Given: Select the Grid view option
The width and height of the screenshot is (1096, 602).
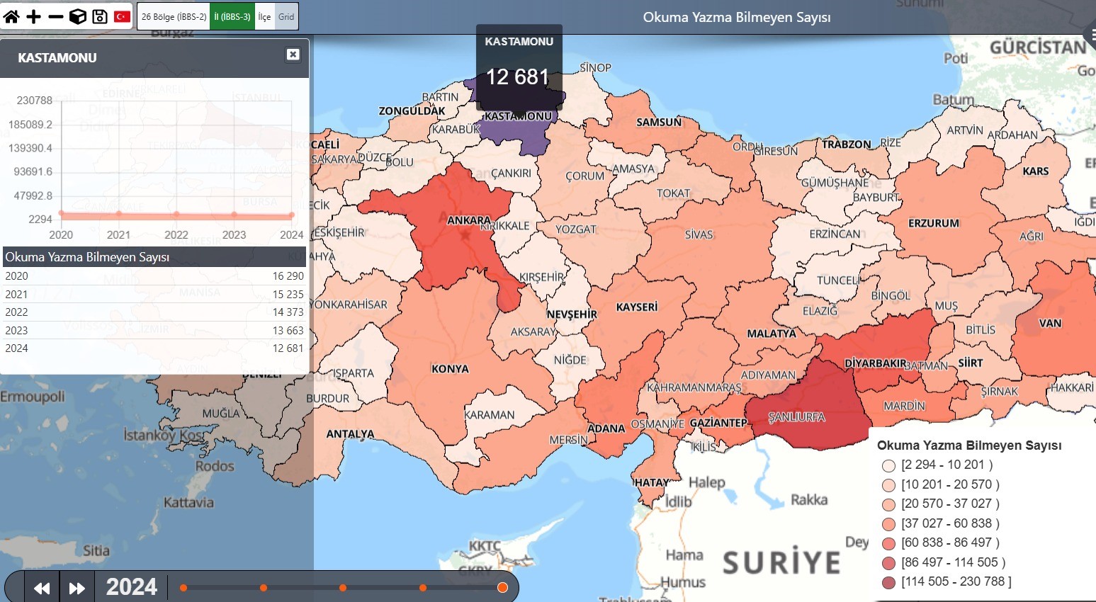Looking at the screenshot, I should 286,16.
